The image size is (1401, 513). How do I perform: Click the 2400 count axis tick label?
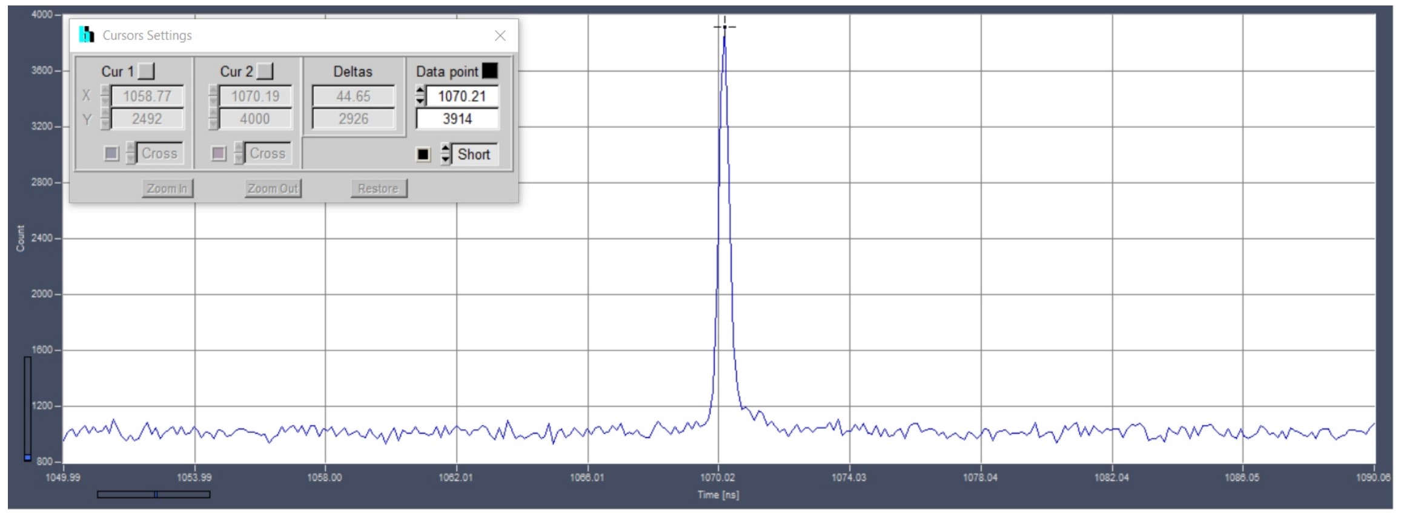42,238
